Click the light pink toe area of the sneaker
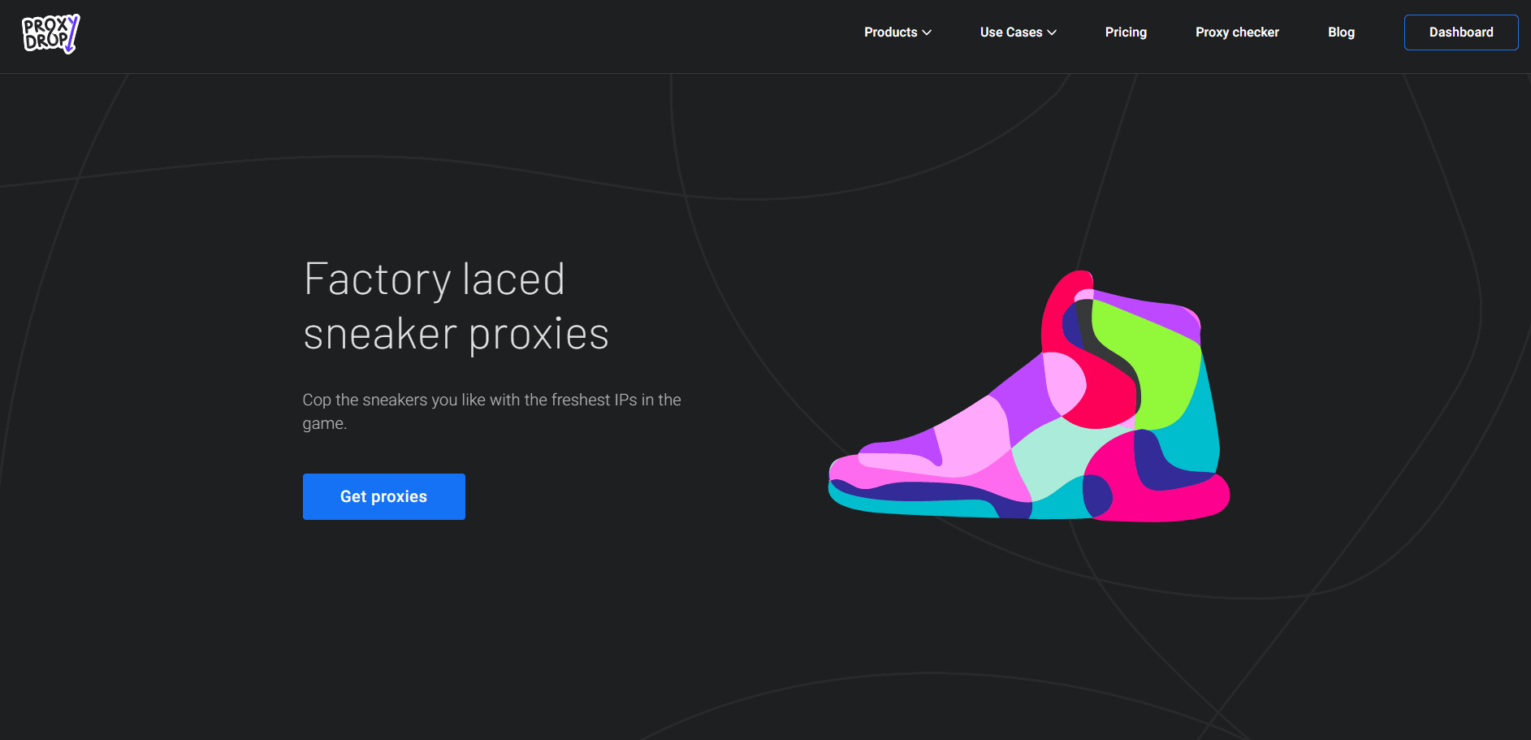This screenshot has height=740, width=1531. 971,439
